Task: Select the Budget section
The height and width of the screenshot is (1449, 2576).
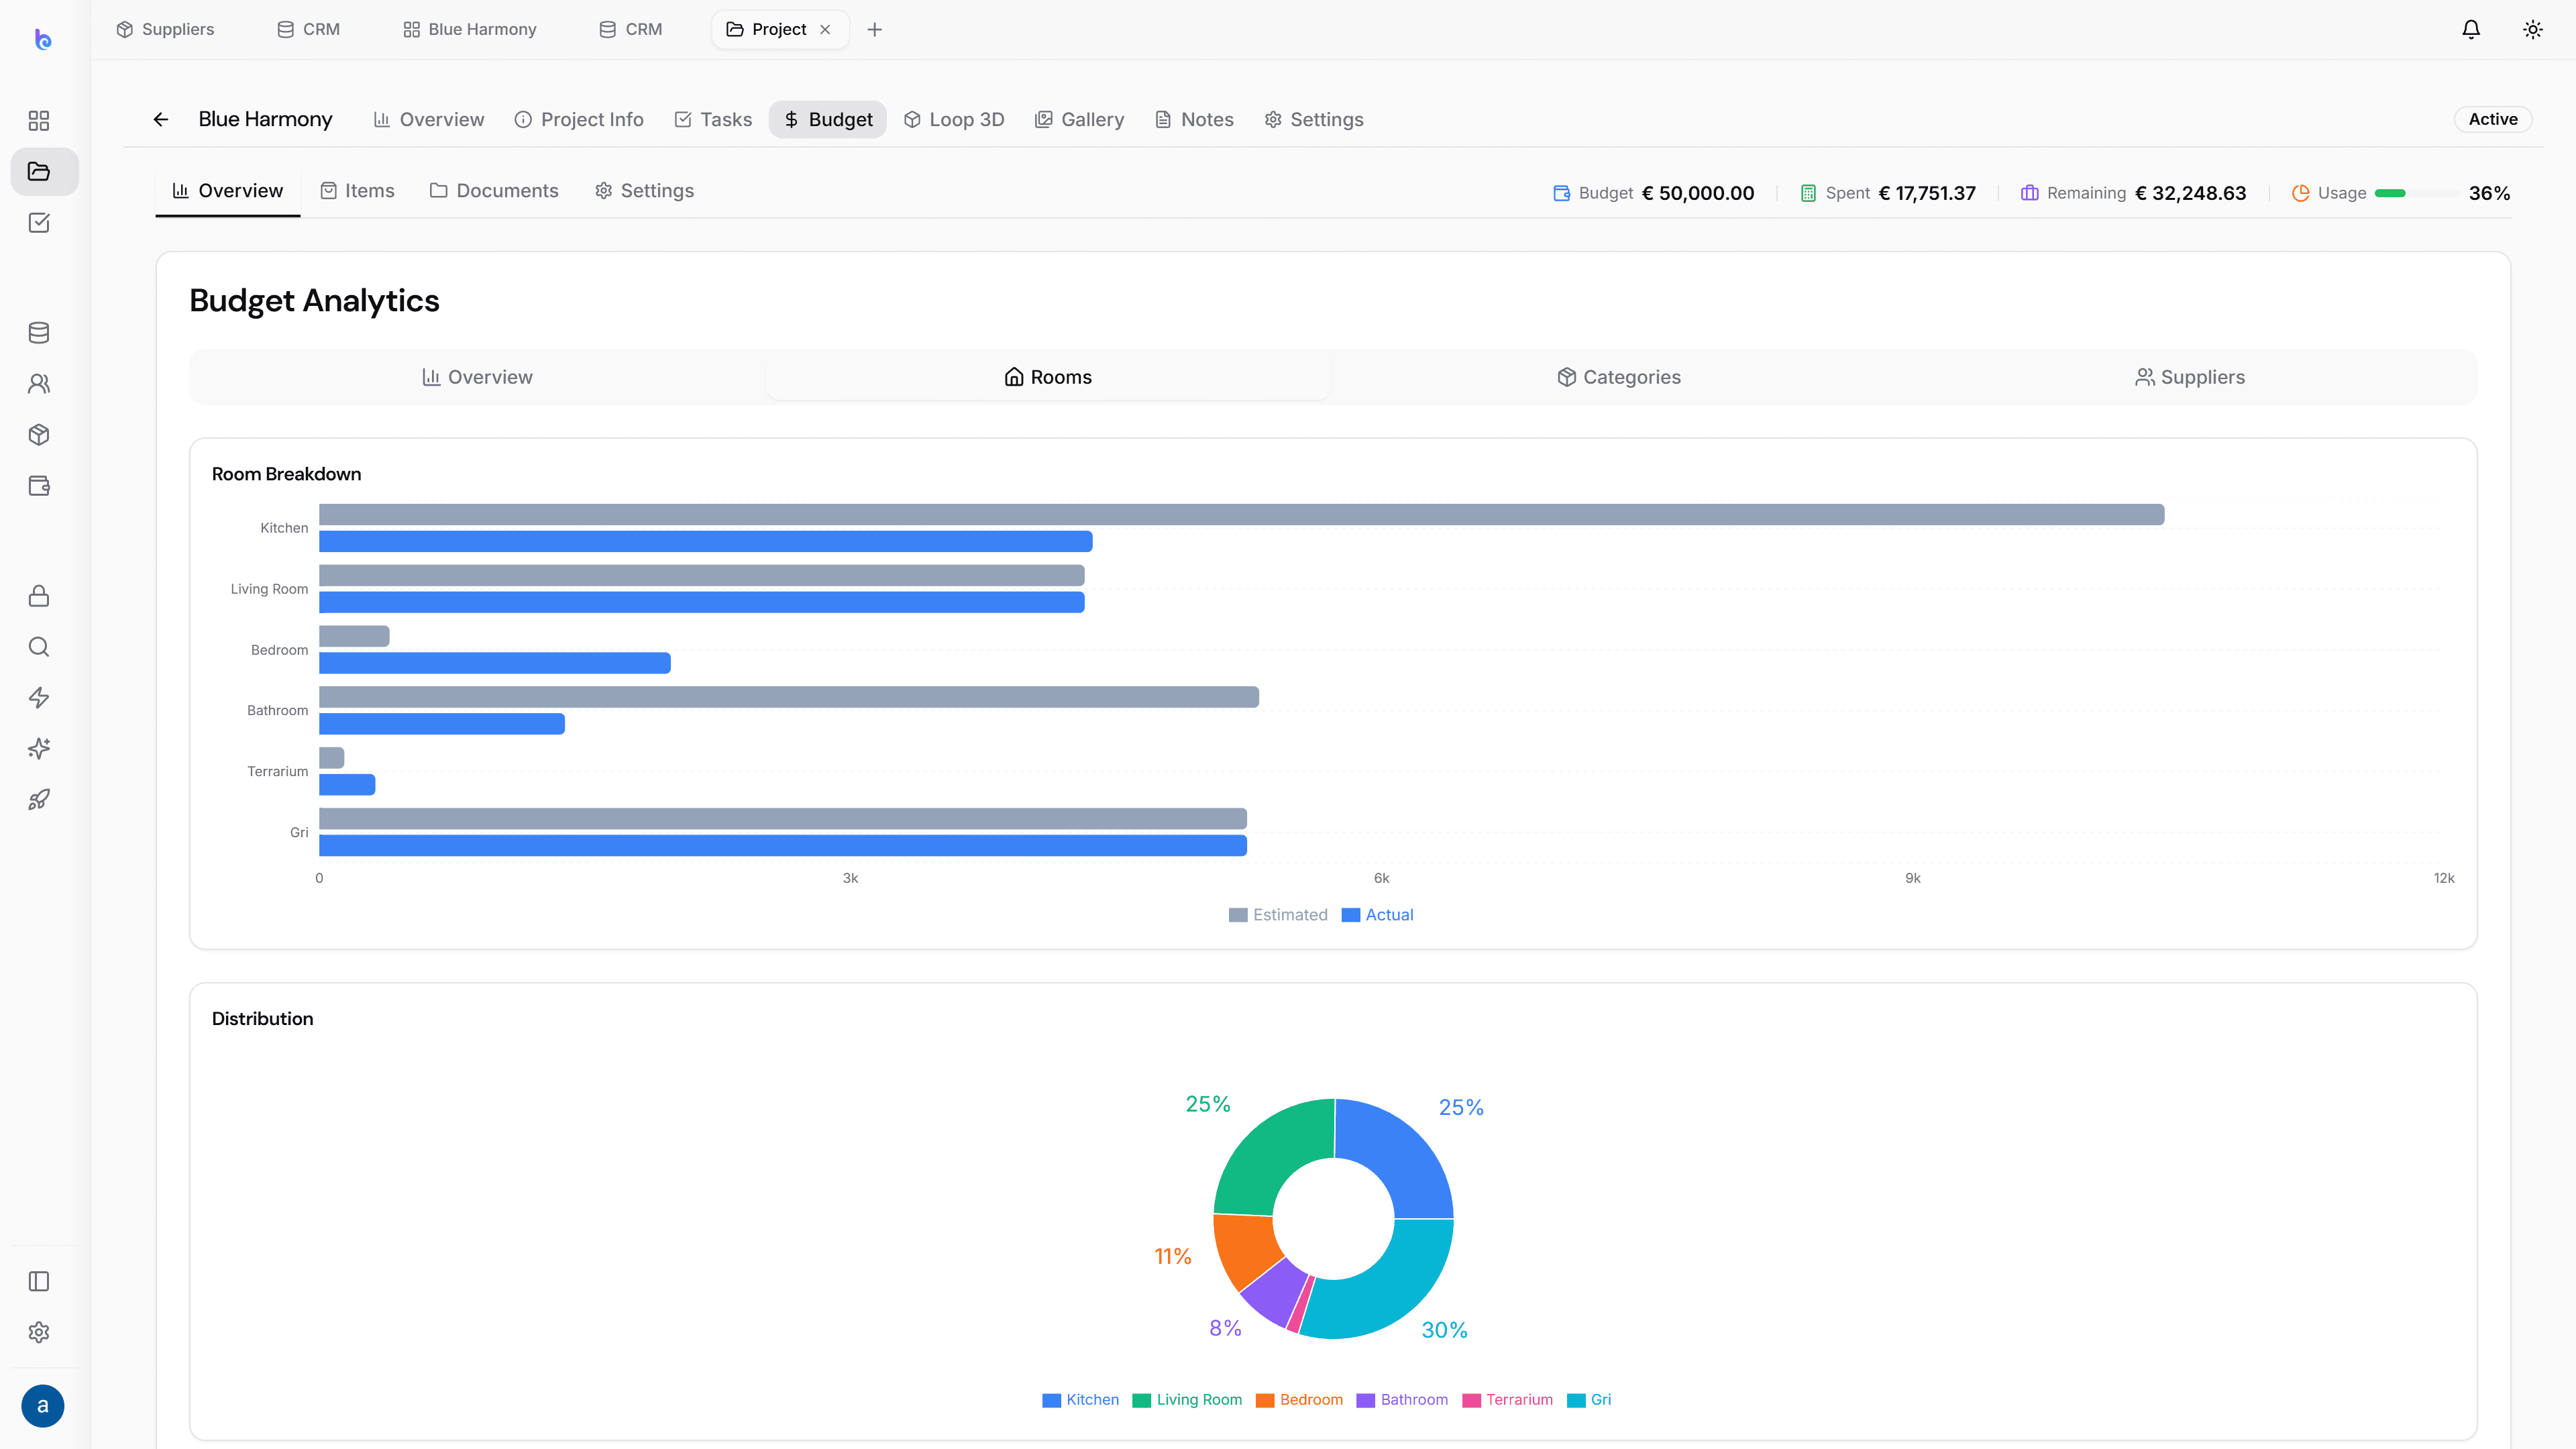Action: 828,119
